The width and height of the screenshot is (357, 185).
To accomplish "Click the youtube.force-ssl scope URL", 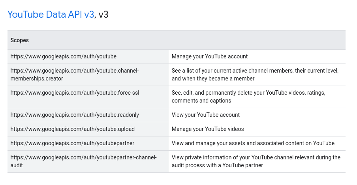I will coord(75,93).
